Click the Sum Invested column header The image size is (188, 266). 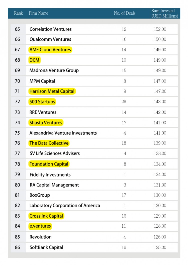coord(165,13)
